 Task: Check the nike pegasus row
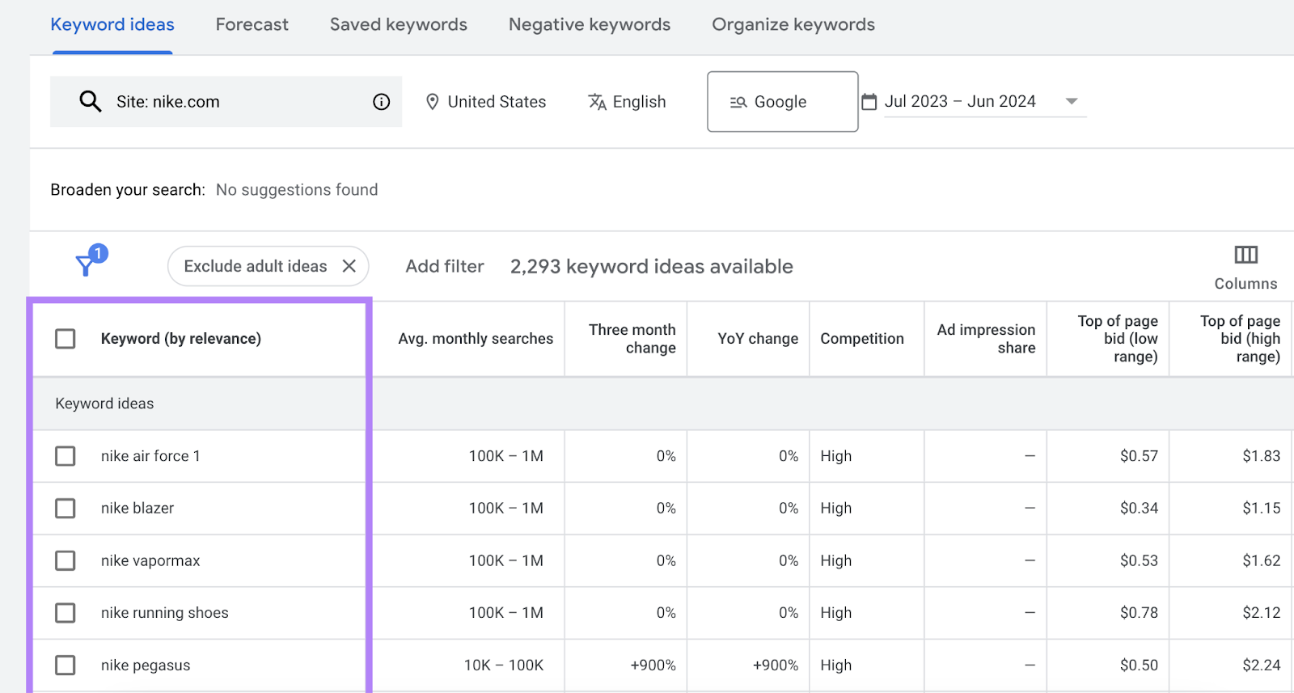pyautogui.click(x=66, y=666)
